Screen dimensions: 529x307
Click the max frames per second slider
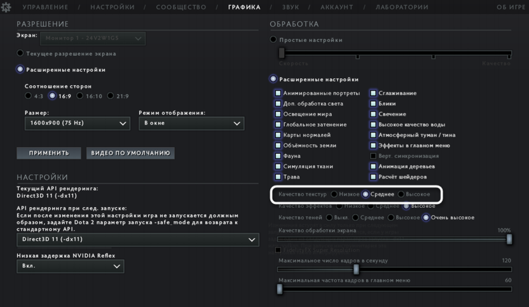pyautogui.click(x=356, y=269)
